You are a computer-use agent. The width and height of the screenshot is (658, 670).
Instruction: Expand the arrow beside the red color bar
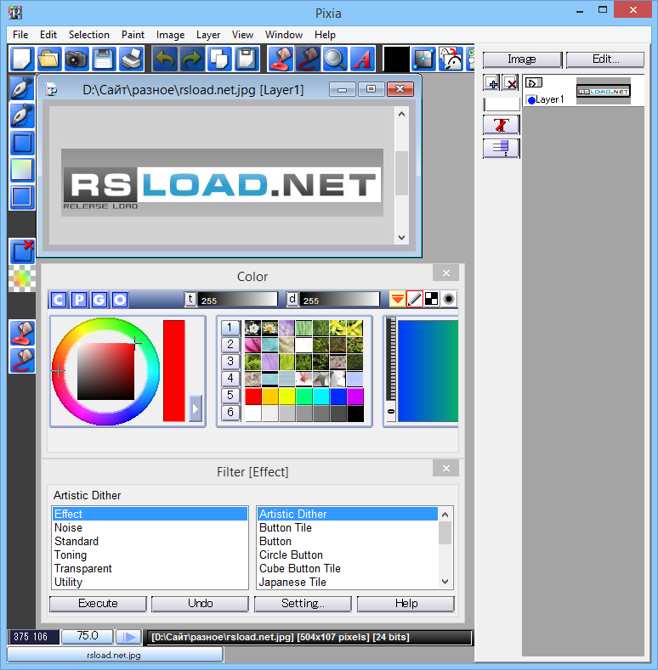pyautogui.click(x=195, y=408)
